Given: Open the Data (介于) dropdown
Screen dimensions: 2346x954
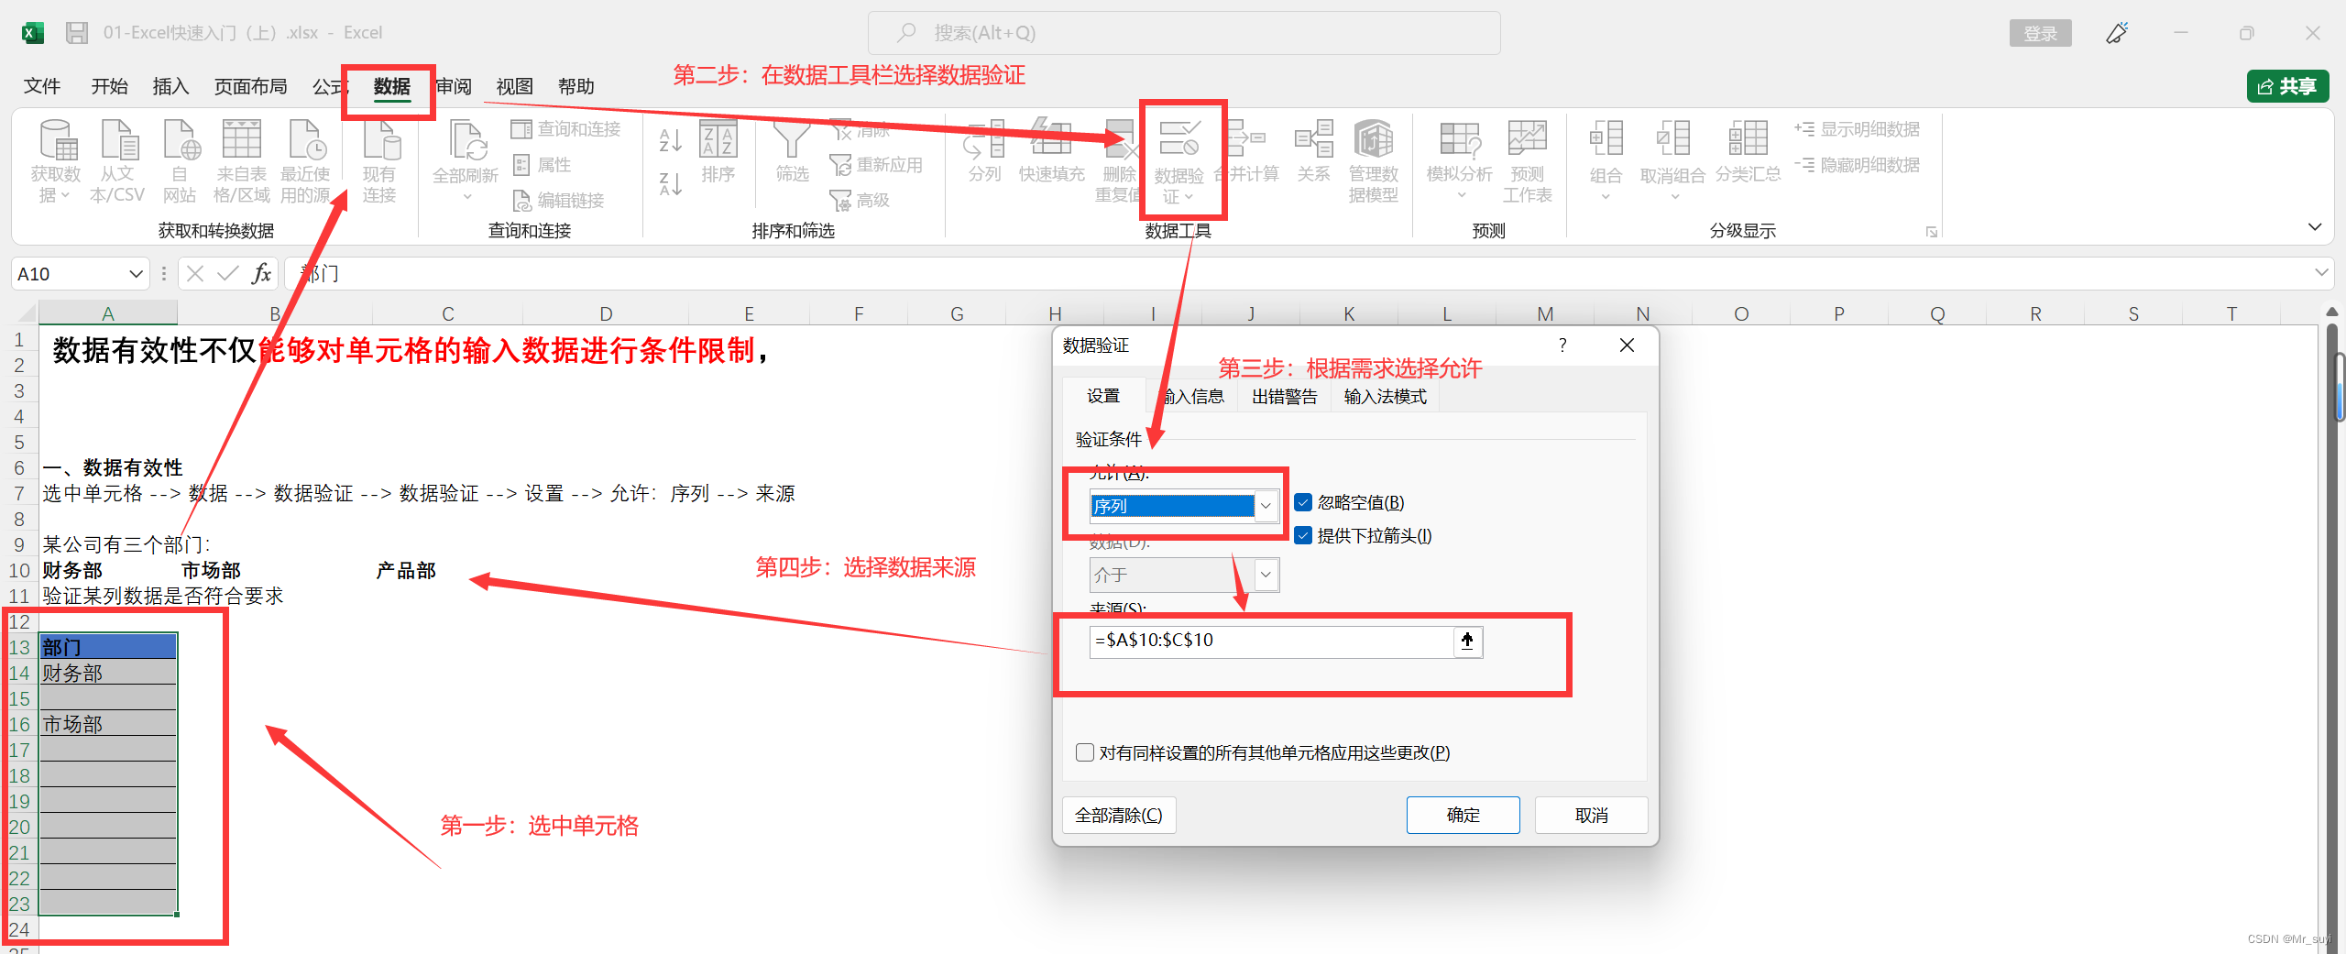Looking at the screenshot, I should (x=1266, y=576).
